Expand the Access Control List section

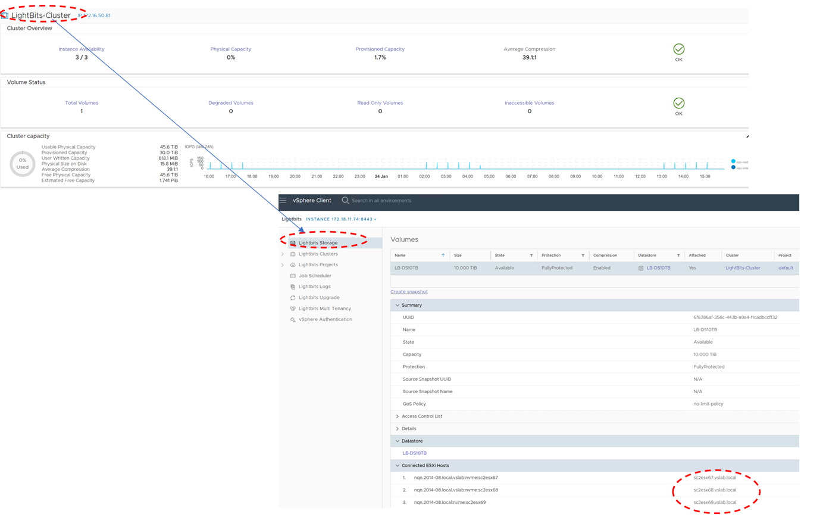398,416
